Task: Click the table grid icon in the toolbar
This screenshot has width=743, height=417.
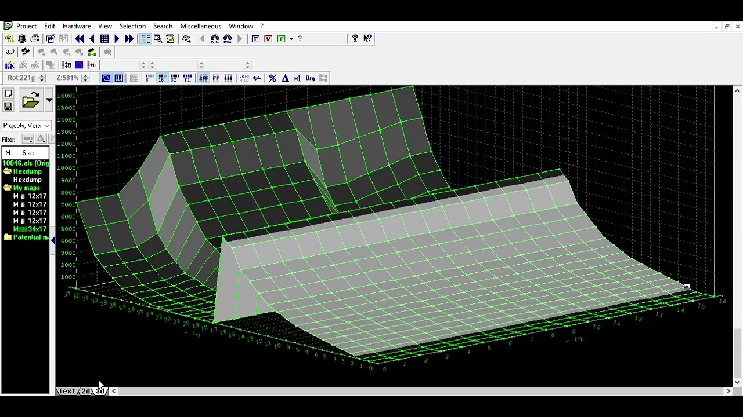Action: (104, 39)
